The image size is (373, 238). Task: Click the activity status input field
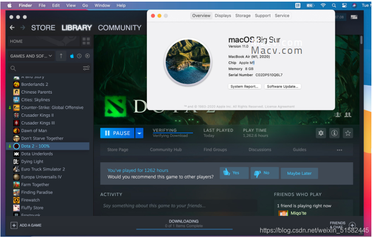coord(179,206)
